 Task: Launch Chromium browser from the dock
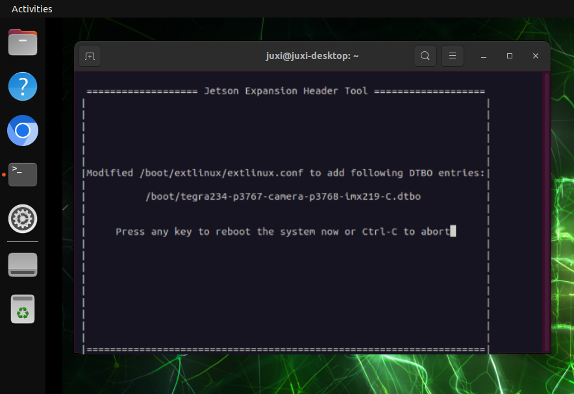click(x=23, y=130)
